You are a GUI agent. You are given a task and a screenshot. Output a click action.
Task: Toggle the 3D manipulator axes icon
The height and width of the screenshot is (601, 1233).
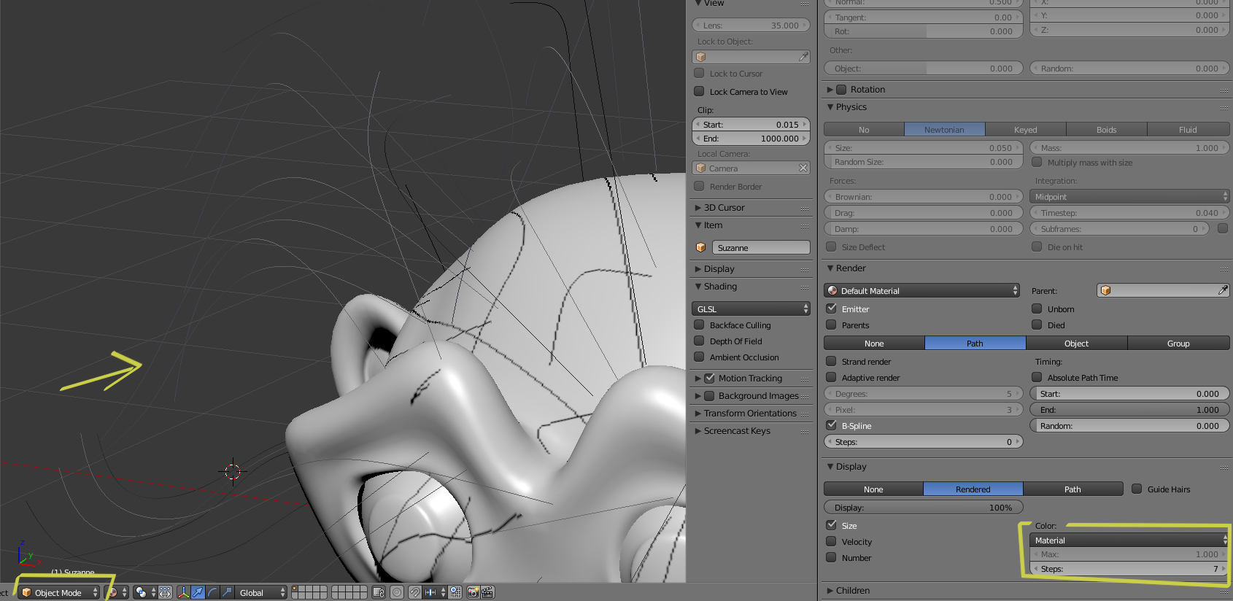coord(183,592)
